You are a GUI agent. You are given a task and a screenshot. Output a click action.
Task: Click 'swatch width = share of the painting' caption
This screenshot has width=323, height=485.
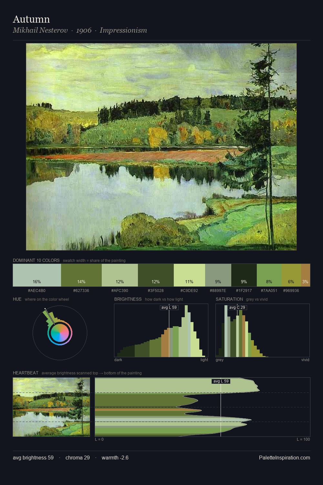94,260
